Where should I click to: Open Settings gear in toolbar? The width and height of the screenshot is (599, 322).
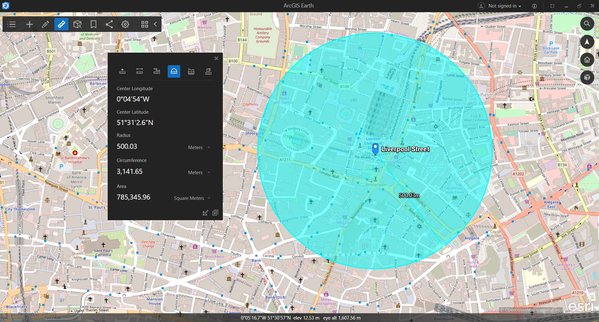(125, 24)
